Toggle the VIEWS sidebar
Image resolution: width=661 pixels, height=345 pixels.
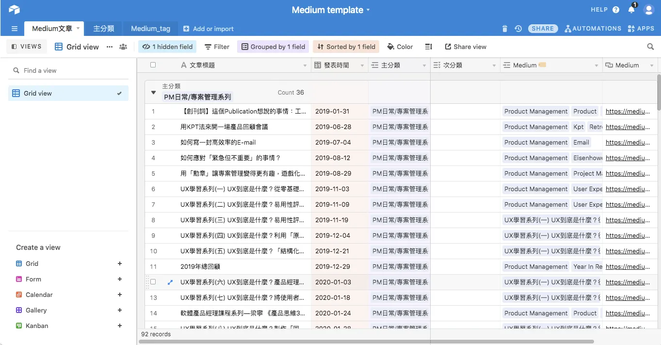(x=27, y=47)
